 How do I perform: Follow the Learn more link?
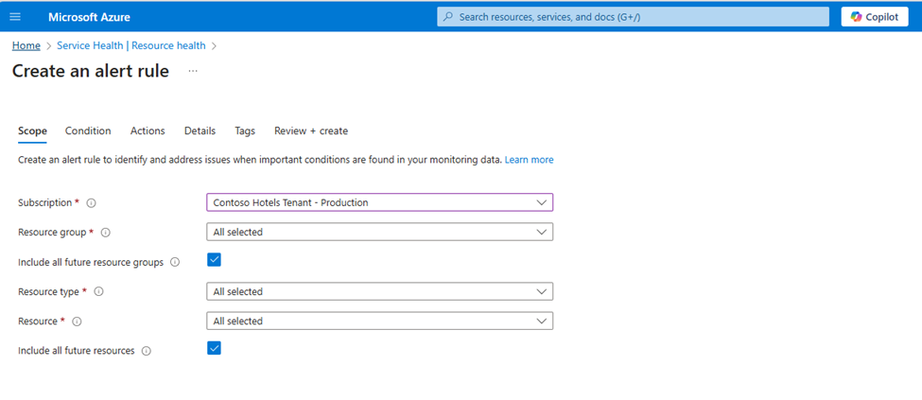point(529,160)
